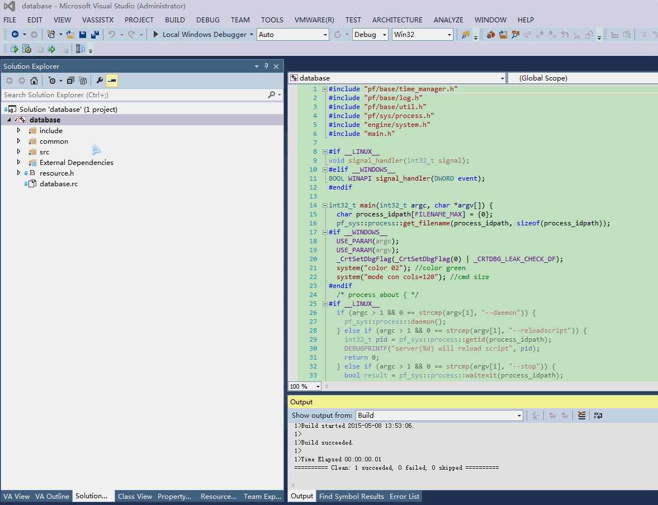
Task: Collapse the code region at line 1
Action: [325, 89]
